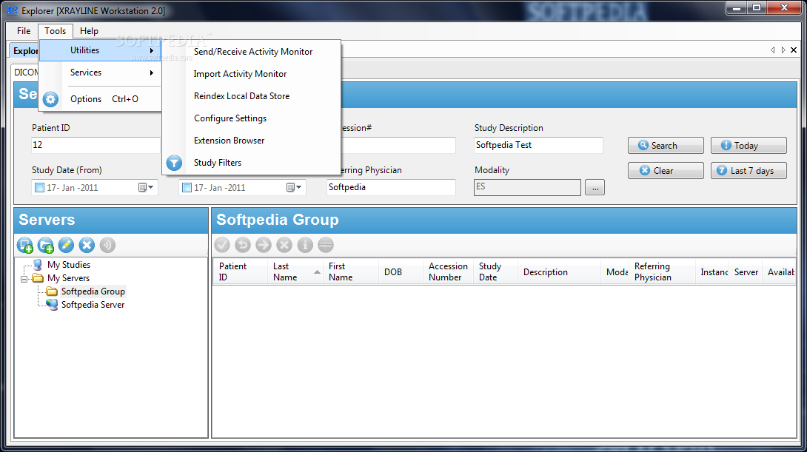Add a new server group
This screenshot has width=807, height=452.
[x=45, y=246]
